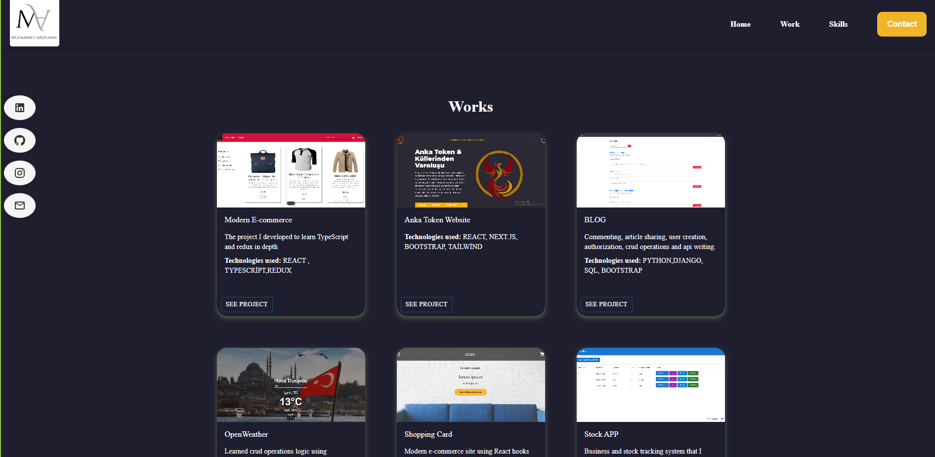Open the Anka Token phoenix preview image

[470, 170]
